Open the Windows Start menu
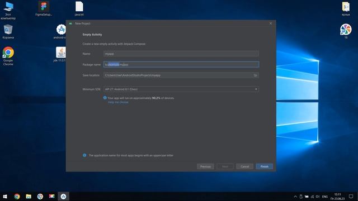Image resolution: width=358 pixels, height=201 pixels. click(5, 197)
